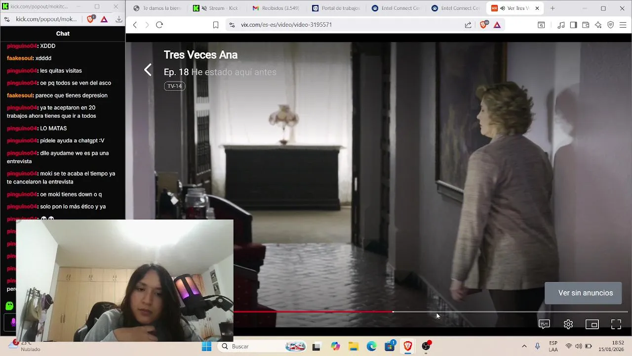
Task: Toggle video fullscreen mode
Action: coord(616,324)
